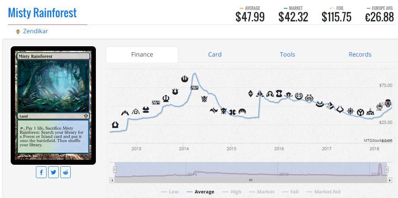The image size is (398, 198).
Task: Share card via Twitter icon
Action: tap(53, 172)
